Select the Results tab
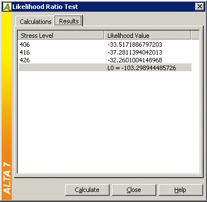The width and height of the screenshot is (207, 202). (x=69, y=21)
